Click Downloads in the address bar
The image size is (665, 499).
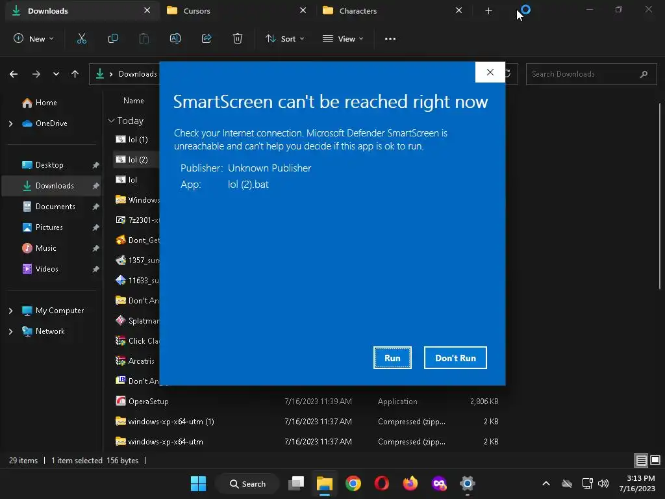tap(138, 74)
